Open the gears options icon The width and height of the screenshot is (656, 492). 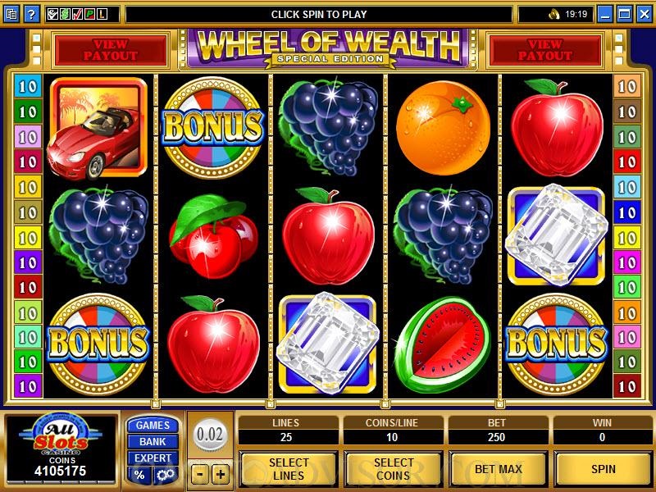tap(166, 475)
